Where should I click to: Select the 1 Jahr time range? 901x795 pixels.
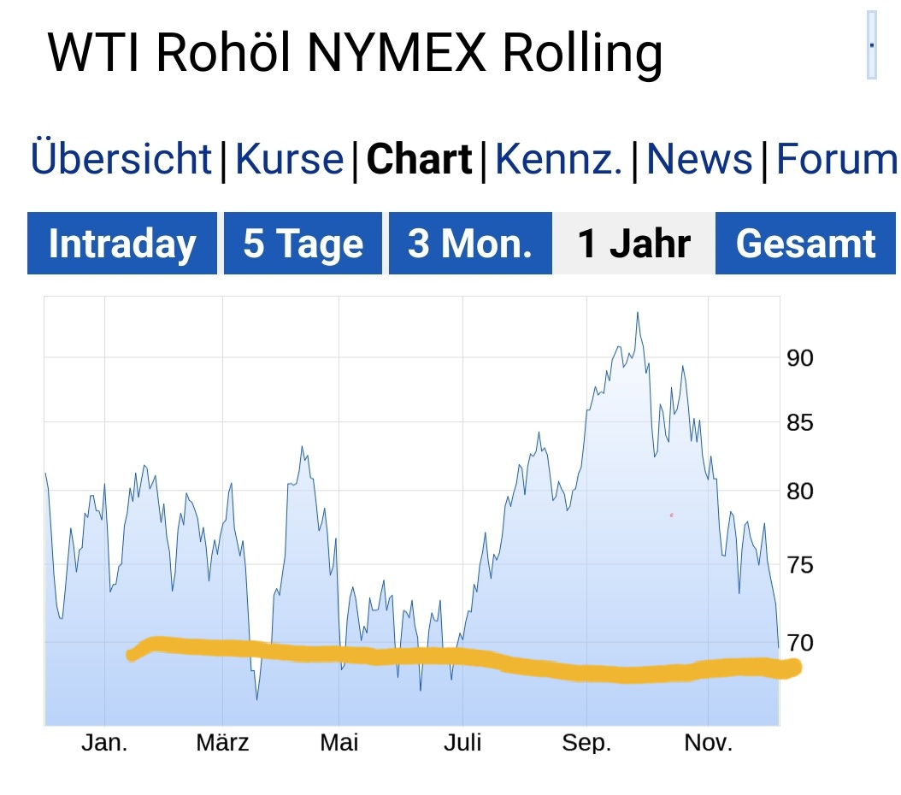pyautogui.click(x=634, y=243)
